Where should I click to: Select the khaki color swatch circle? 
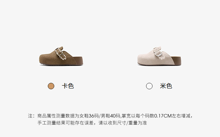click(51, 86)
